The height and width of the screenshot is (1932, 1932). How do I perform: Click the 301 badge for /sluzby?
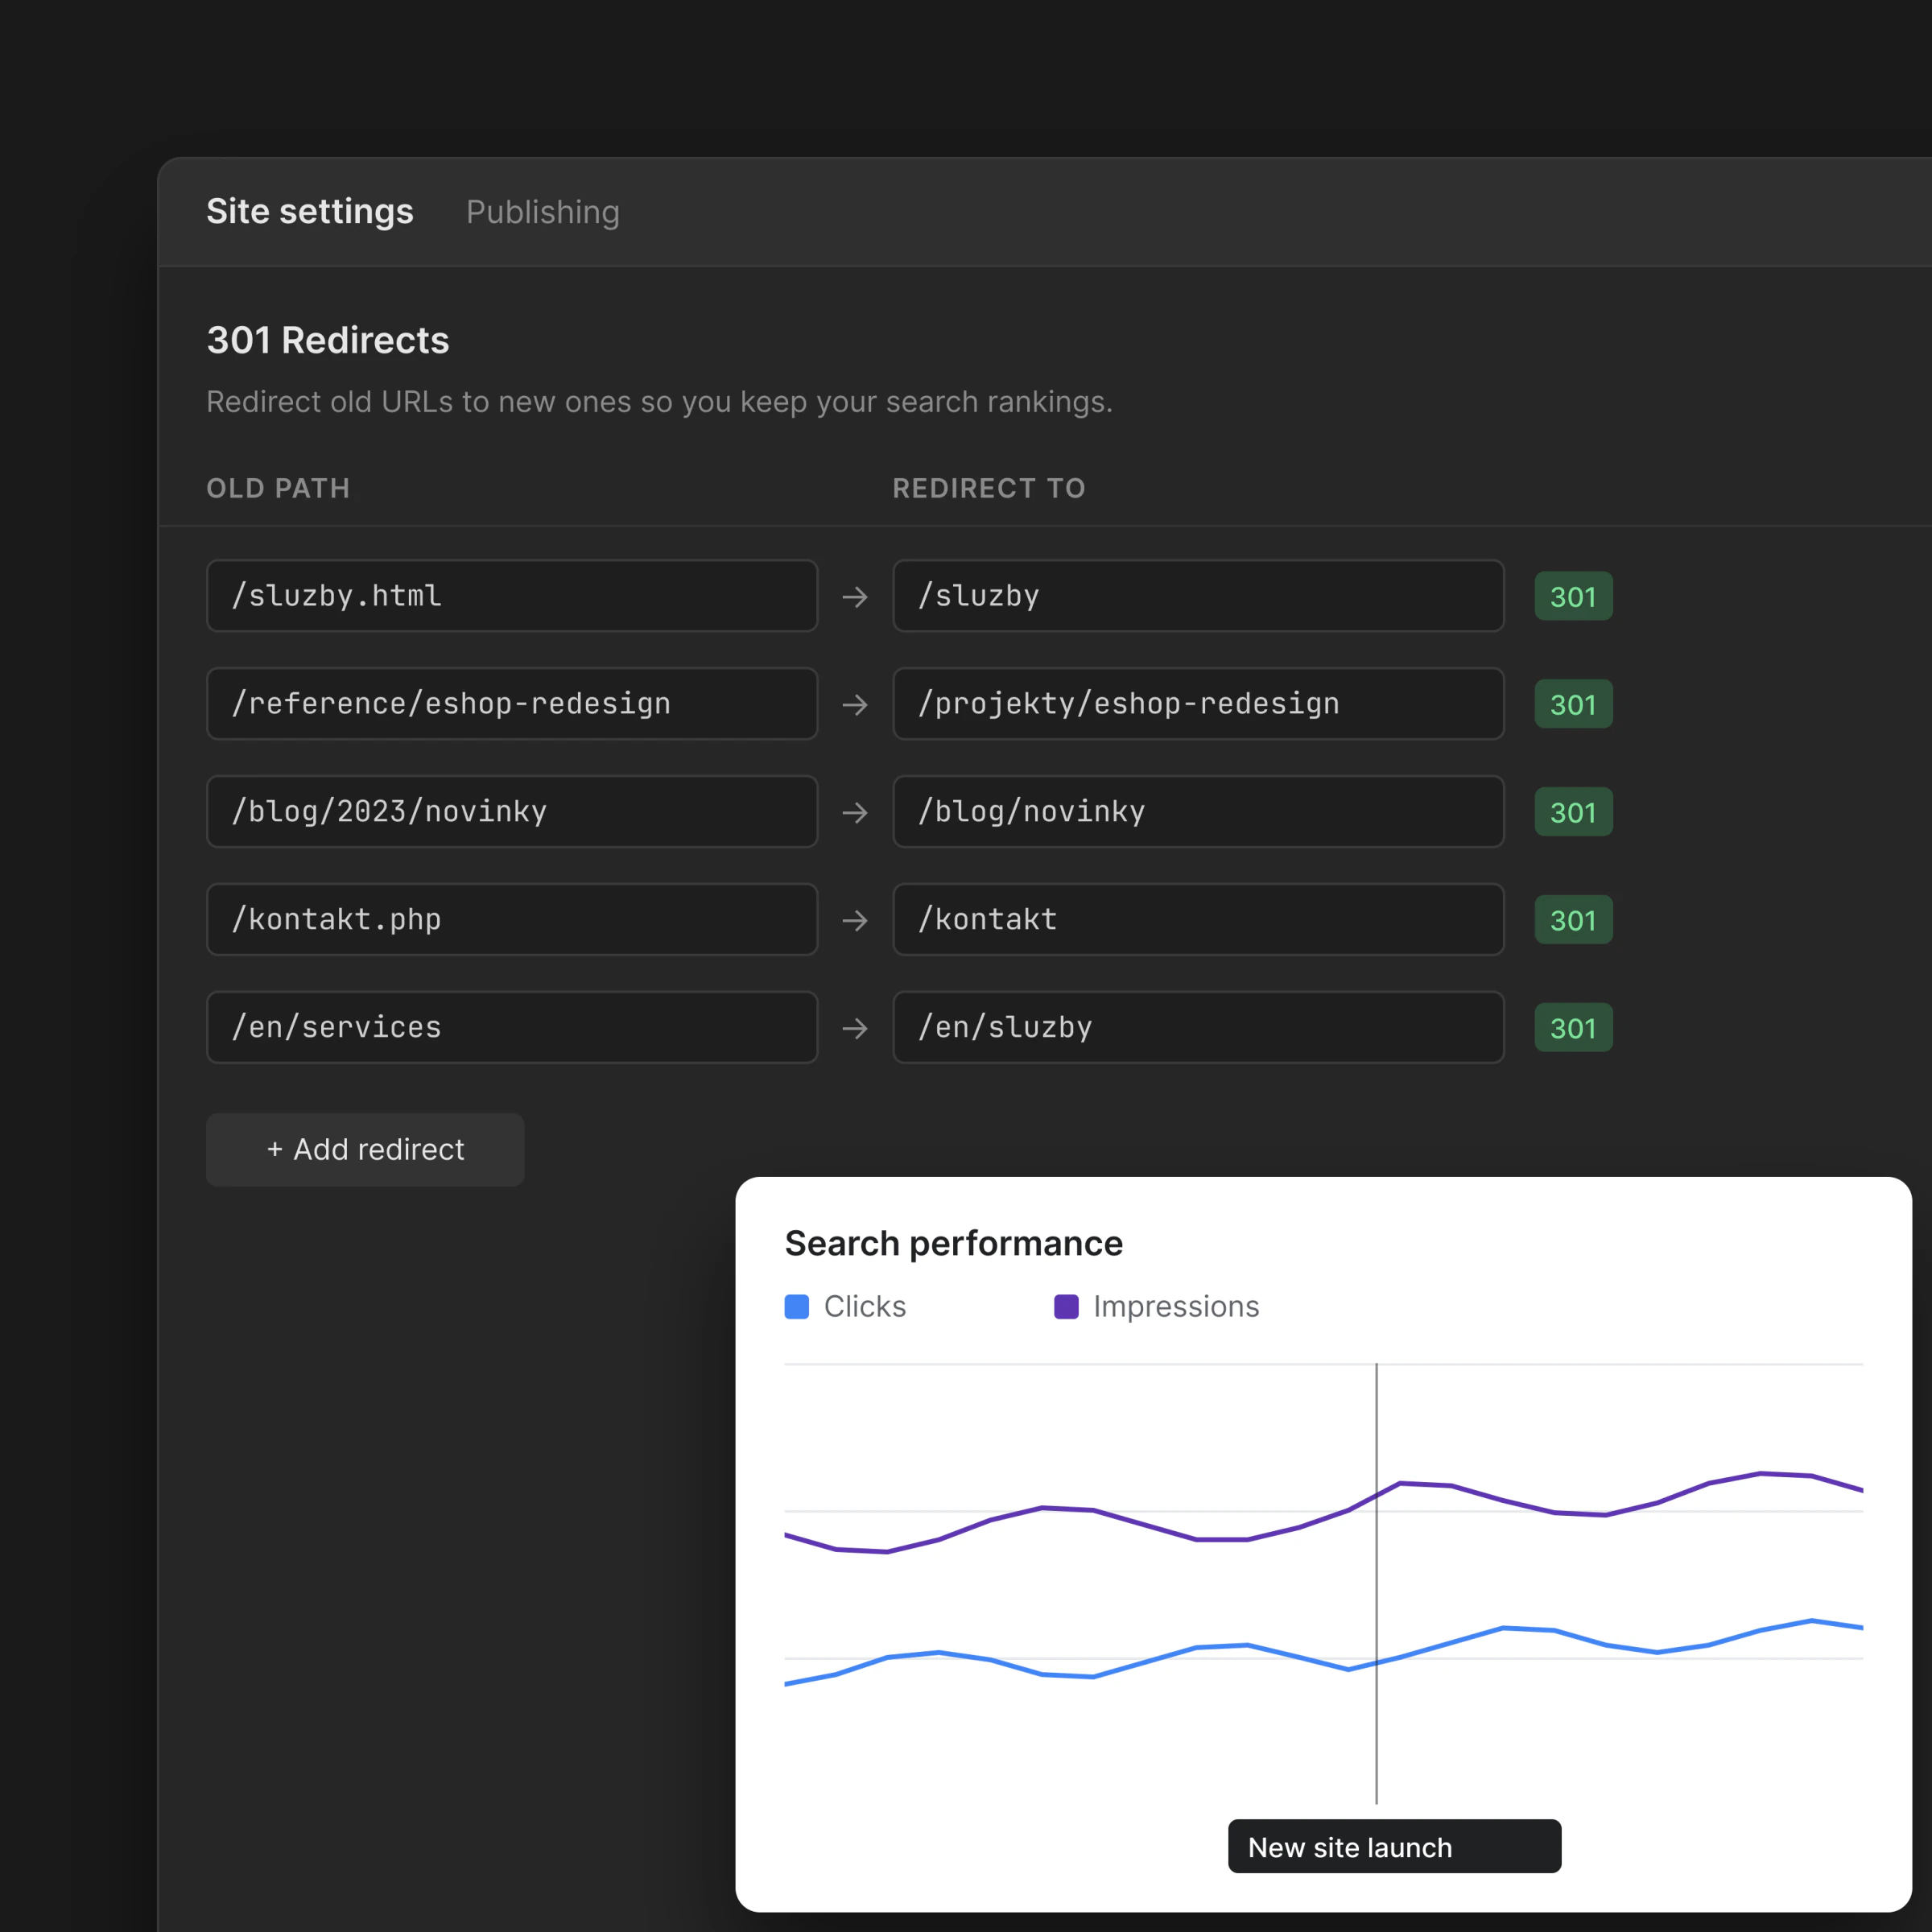tap(1573, 597)
